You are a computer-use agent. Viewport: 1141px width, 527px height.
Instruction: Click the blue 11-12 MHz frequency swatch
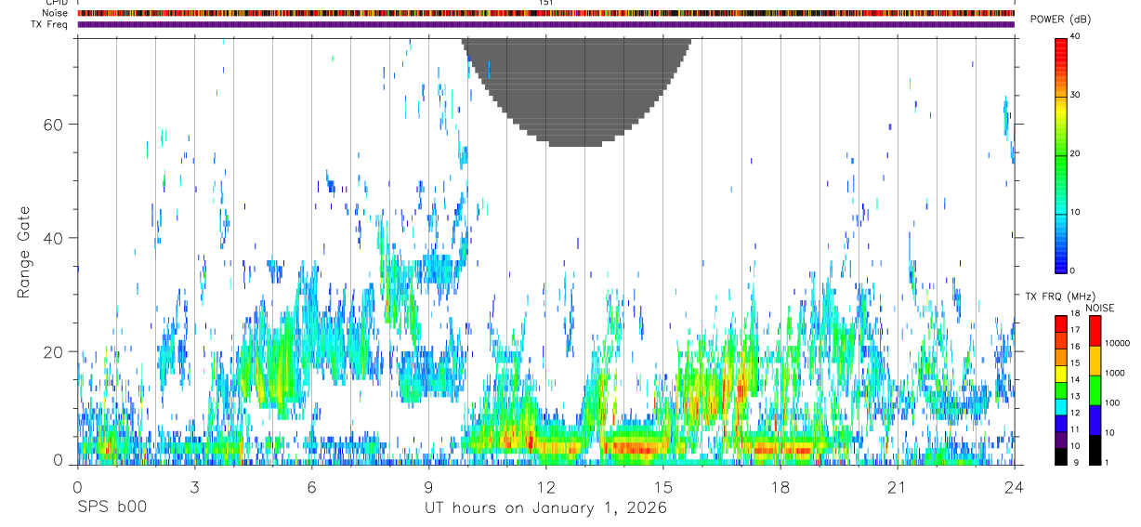1060,424
